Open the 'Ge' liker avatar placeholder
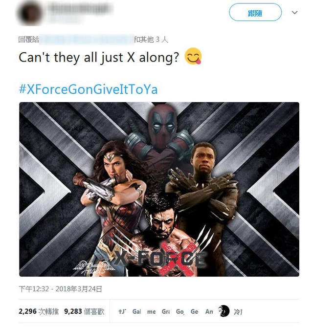This screenshot has width=313, height=327. pyautogui.click(x=194, y=311)
